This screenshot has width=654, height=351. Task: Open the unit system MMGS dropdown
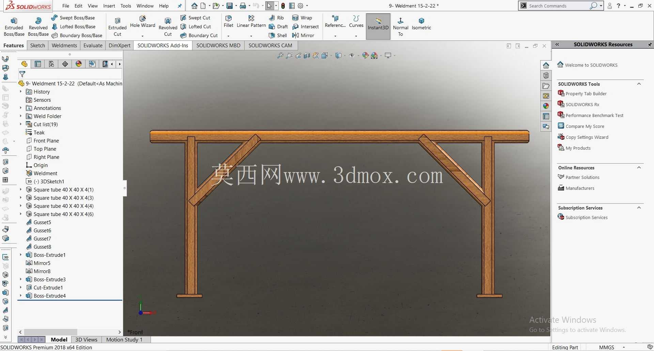624,347
